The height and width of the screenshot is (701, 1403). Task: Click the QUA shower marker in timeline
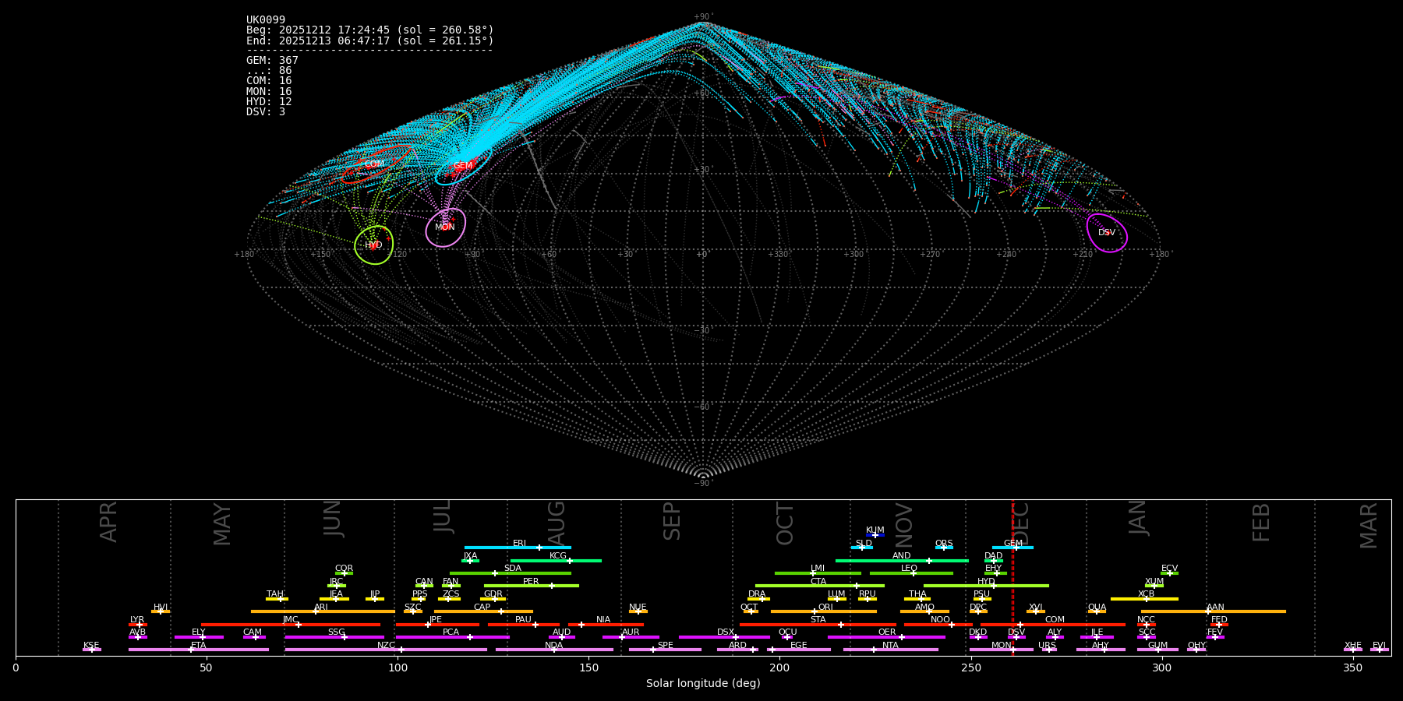coord(1097,611)
